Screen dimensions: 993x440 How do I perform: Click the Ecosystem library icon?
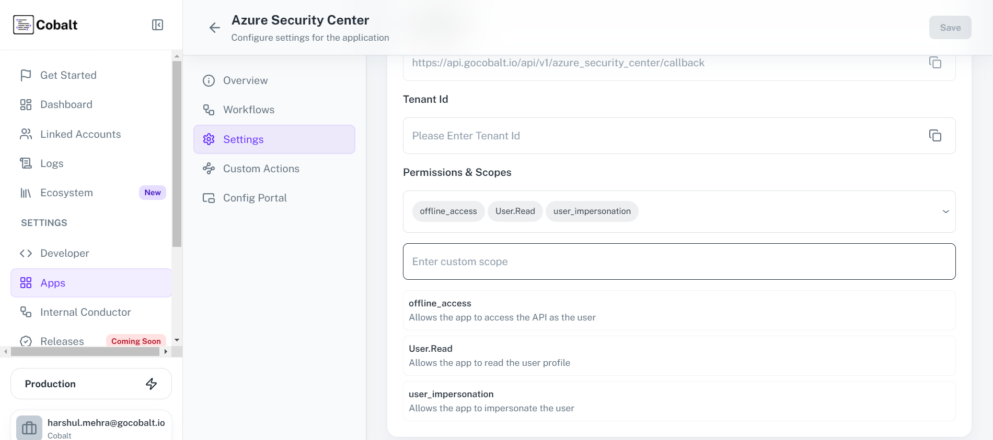(x=26, y=193)
